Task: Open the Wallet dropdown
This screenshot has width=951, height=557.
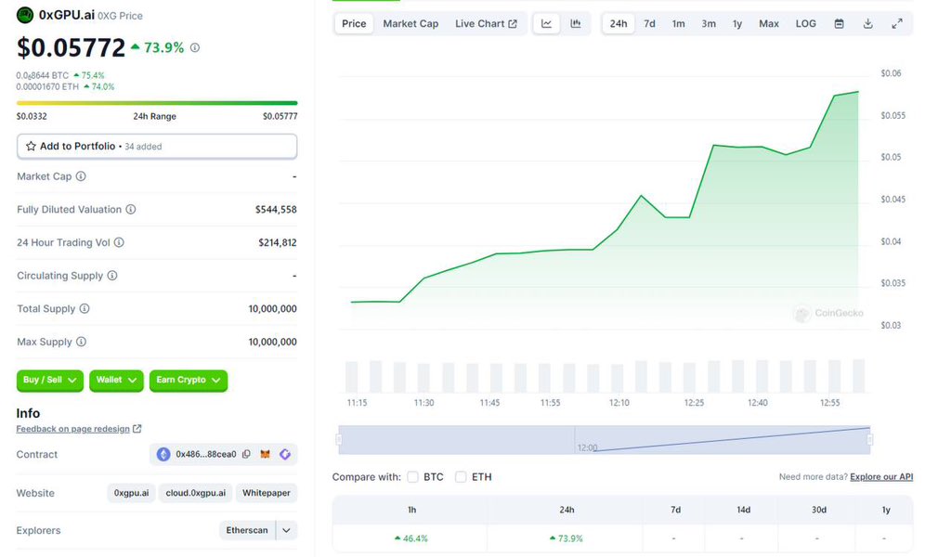Action: (x=115, y=380)
